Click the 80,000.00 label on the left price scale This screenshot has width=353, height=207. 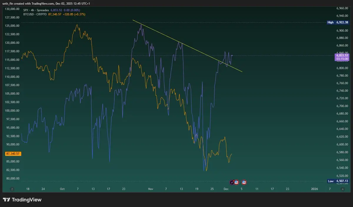click(x=13, y=179)
